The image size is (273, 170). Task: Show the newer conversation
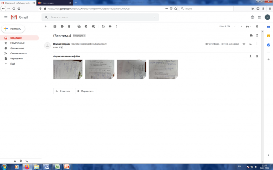point(235,26)
